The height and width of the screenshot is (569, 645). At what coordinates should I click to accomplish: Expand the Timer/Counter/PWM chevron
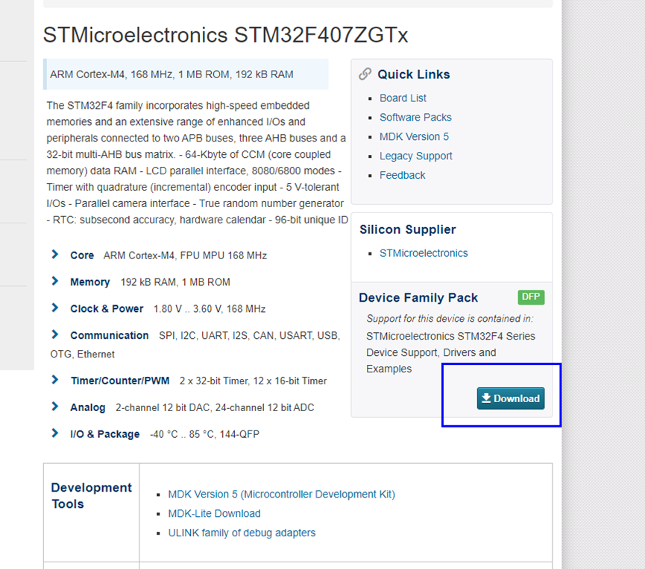pyautogui.click(x=54, y=380)
